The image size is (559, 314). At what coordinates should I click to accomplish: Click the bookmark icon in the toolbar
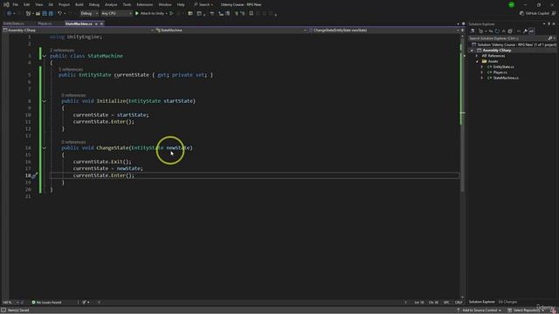click(x=251, y=13)
